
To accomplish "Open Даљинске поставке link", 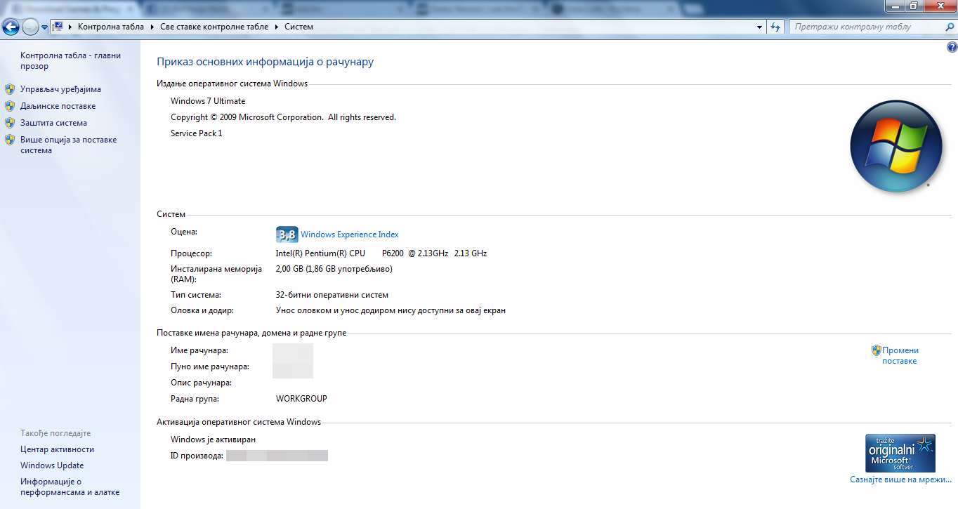I will pyautogui.click(x=58, y=106).
